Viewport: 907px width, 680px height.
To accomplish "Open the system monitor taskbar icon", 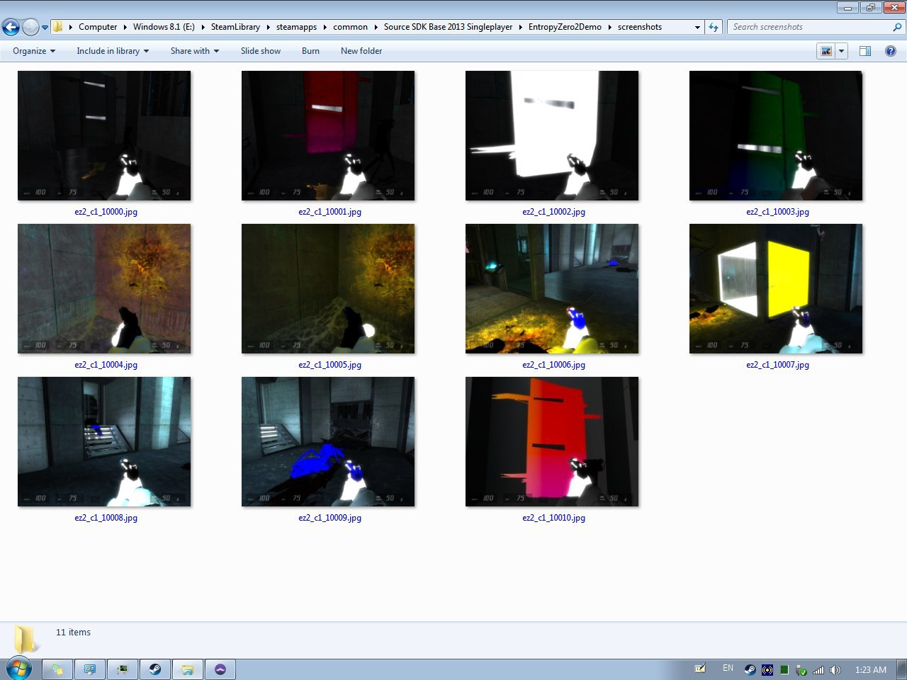I will 123,669.
